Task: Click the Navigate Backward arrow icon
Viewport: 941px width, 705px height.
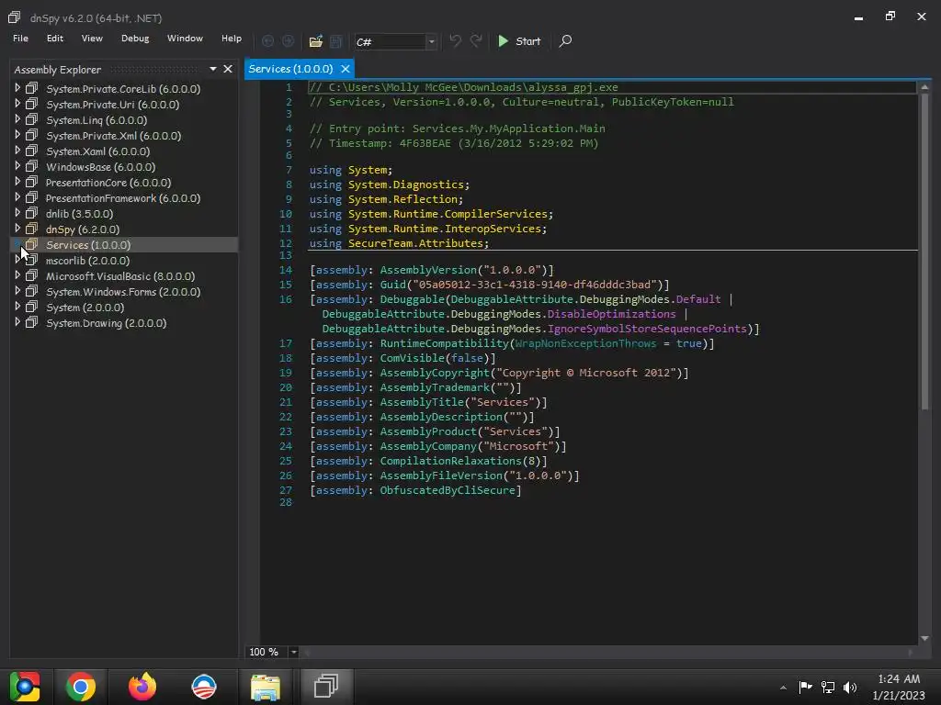Action: click(267, 40)
